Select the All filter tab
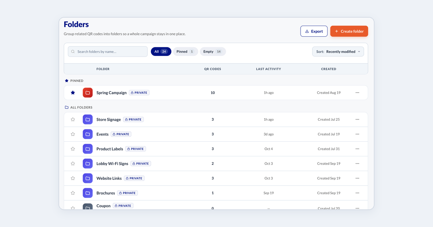 (161, 52)
